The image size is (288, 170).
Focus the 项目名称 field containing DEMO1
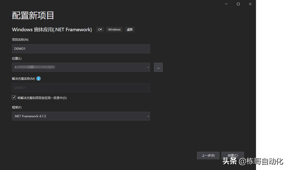(81, 49)
